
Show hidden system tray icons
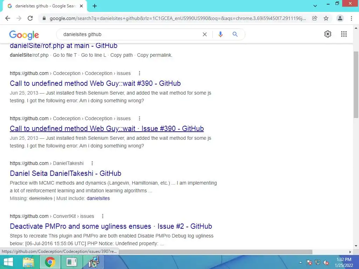[x=300, y=262]
